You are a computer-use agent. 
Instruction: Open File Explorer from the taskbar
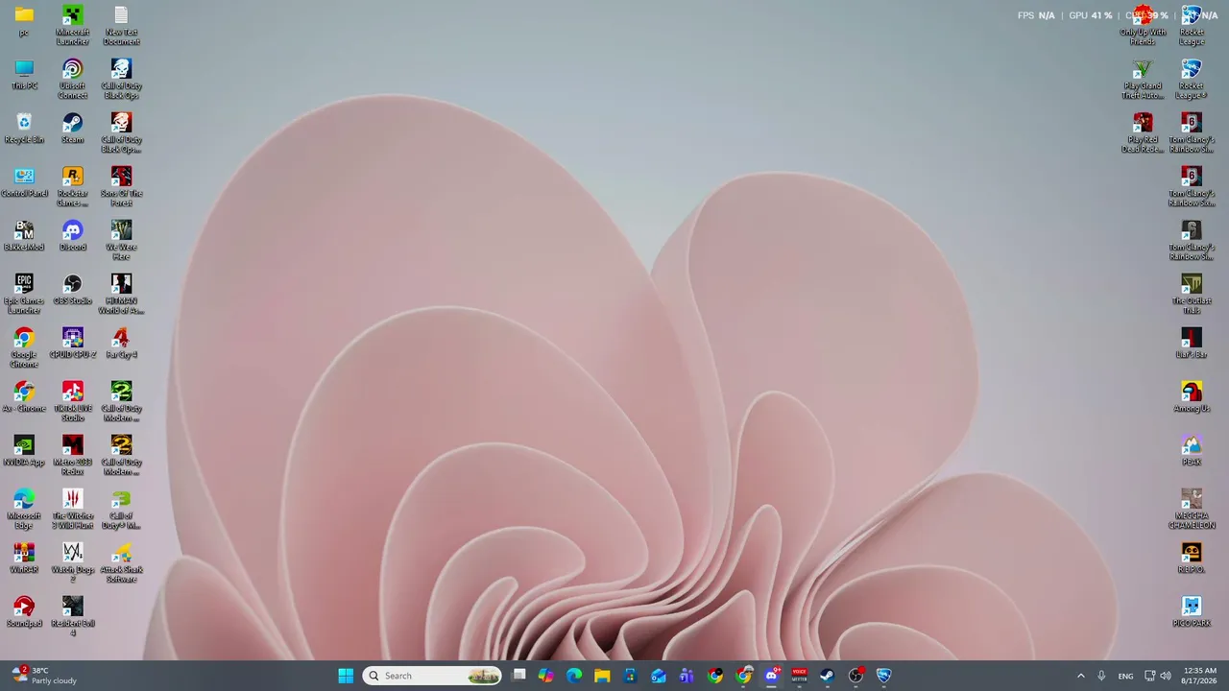602,676
